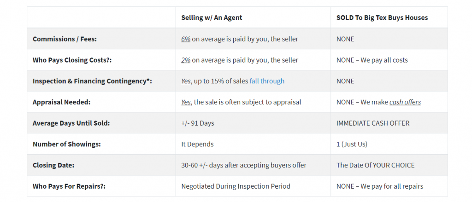Click the 'Commissions / Fees:' row label
This screenshot has height=202, width=472.
(65, 39)
